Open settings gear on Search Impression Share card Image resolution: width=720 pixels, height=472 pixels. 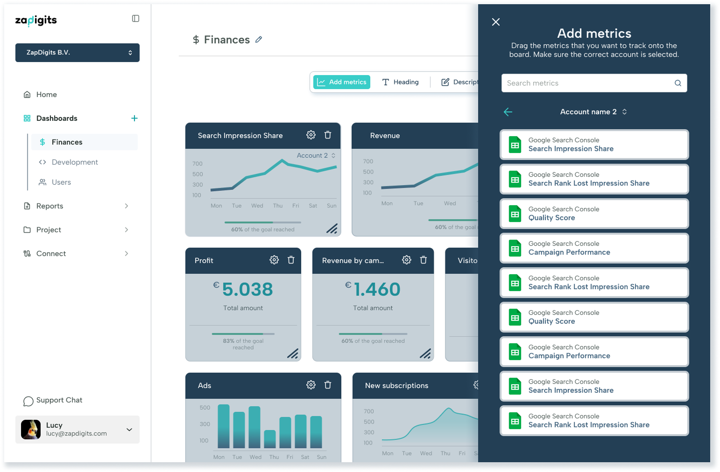(311, 135)
